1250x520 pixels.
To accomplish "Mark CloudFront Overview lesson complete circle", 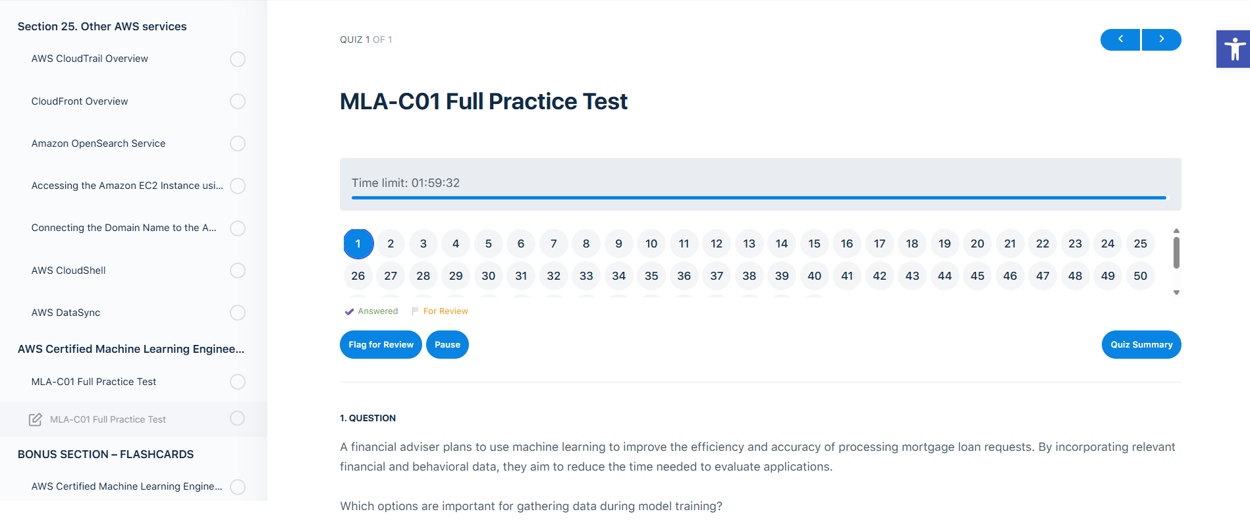I will (238, 101).
